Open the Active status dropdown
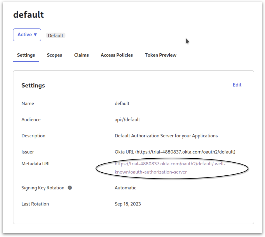This screenshot has height=237, width=265. click(27, 35)
